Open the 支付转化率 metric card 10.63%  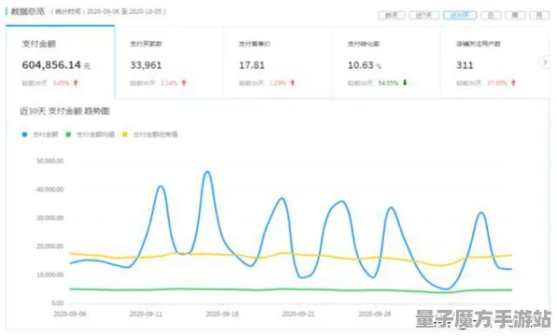[387, 63]
